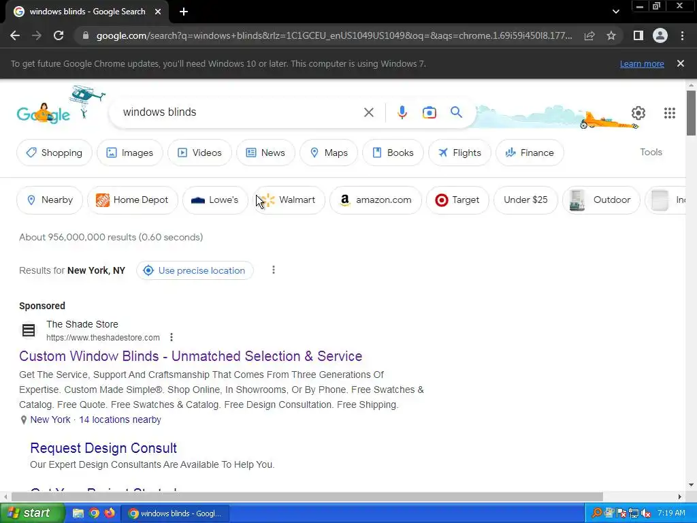
Task: Open Google quick settings gear
Action: coord(638,113)
